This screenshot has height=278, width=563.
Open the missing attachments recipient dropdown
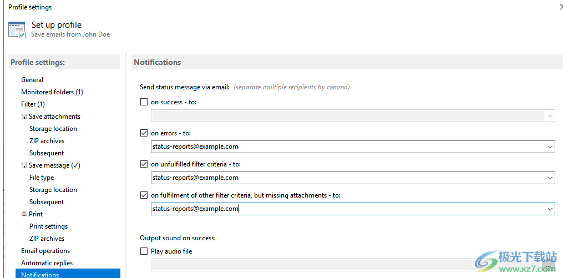(x=550, y=209)
